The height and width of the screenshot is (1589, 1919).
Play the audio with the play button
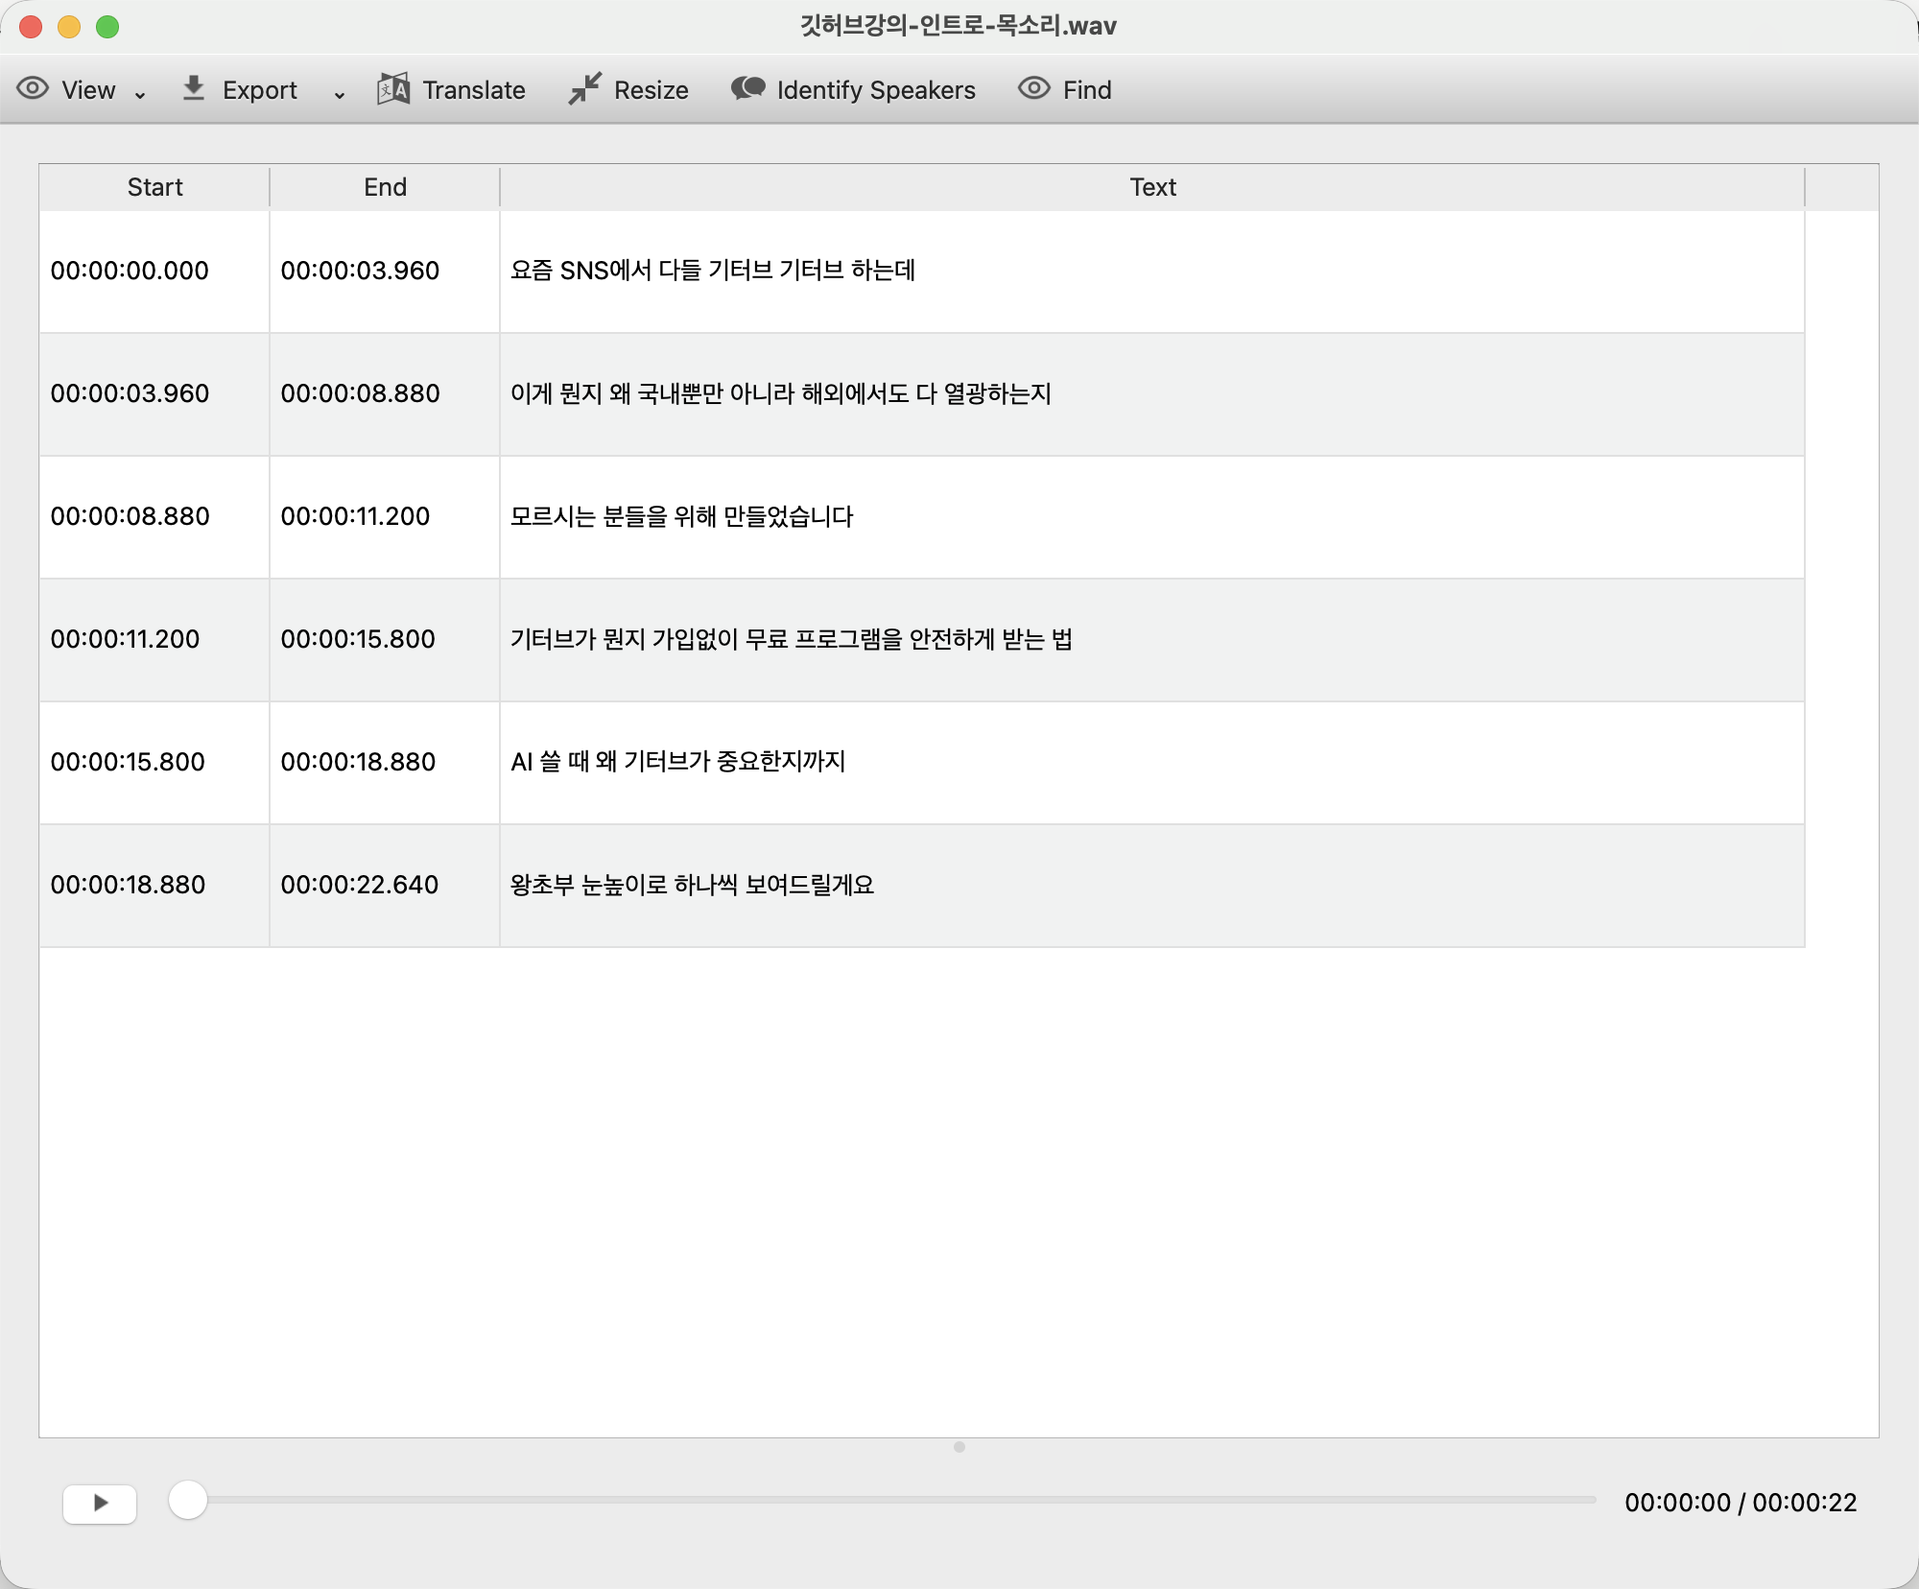[100, 1503]
